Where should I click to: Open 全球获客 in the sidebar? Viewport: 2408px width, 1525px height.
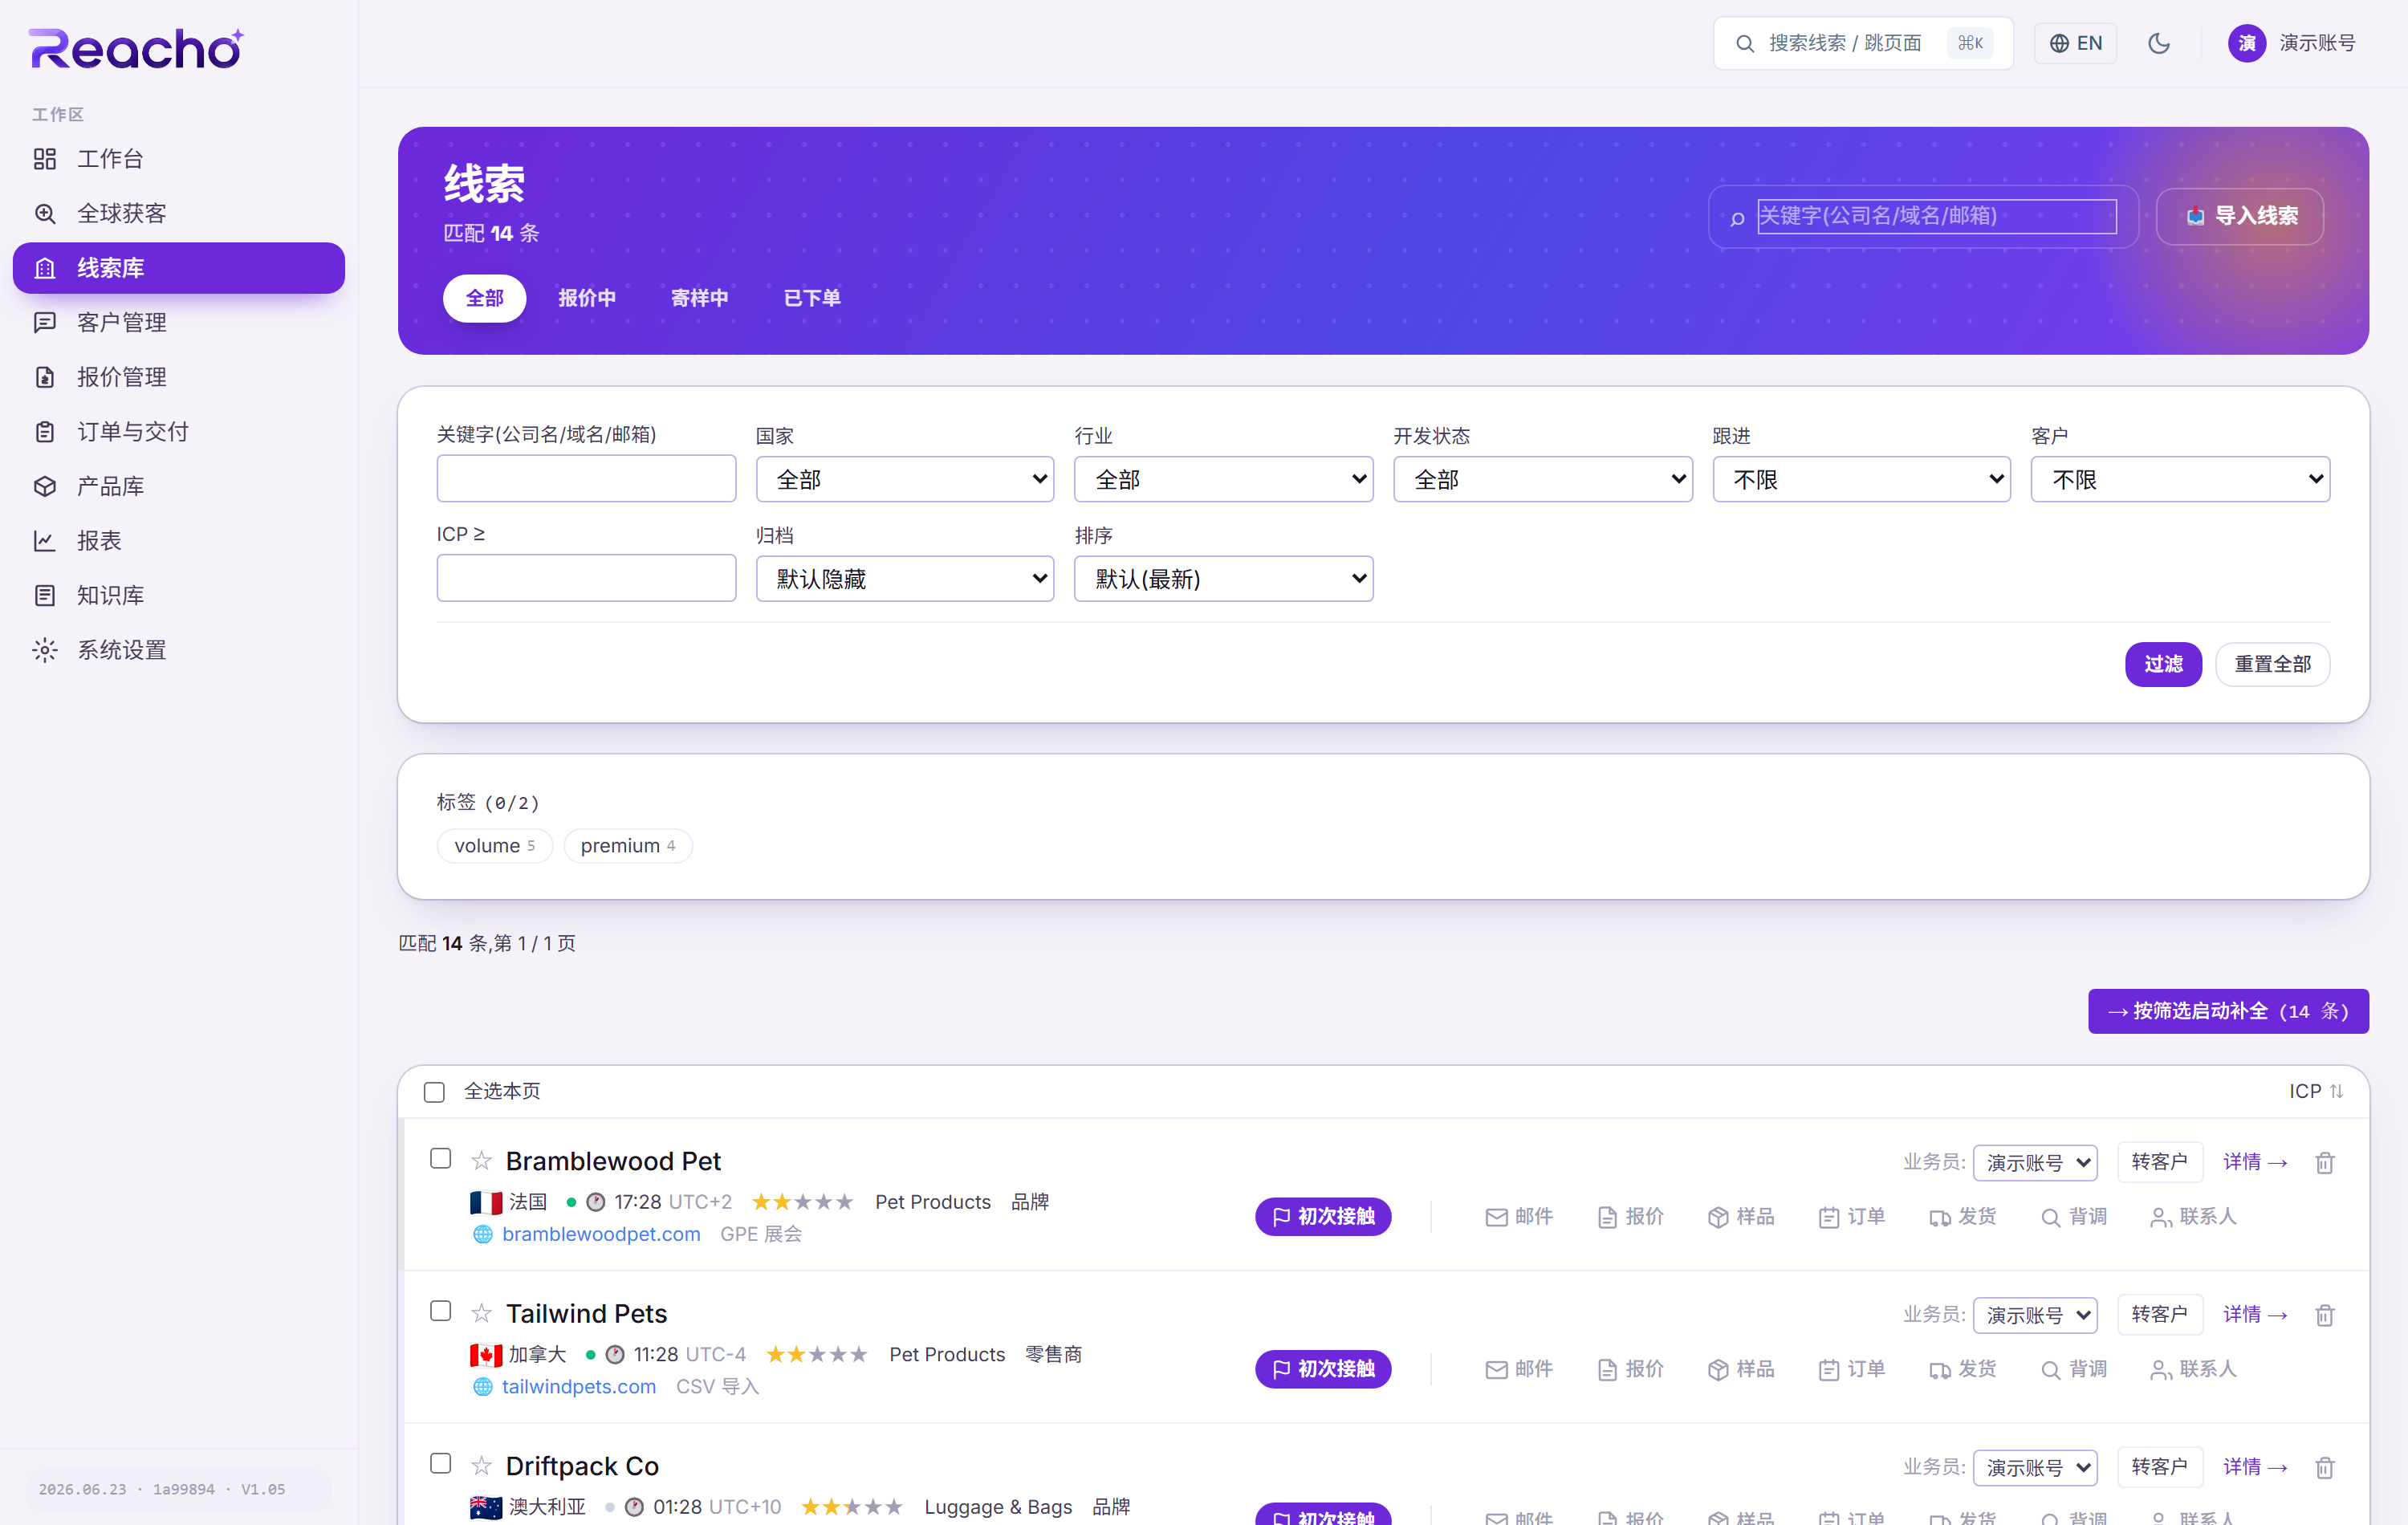[x=178, y=213]
